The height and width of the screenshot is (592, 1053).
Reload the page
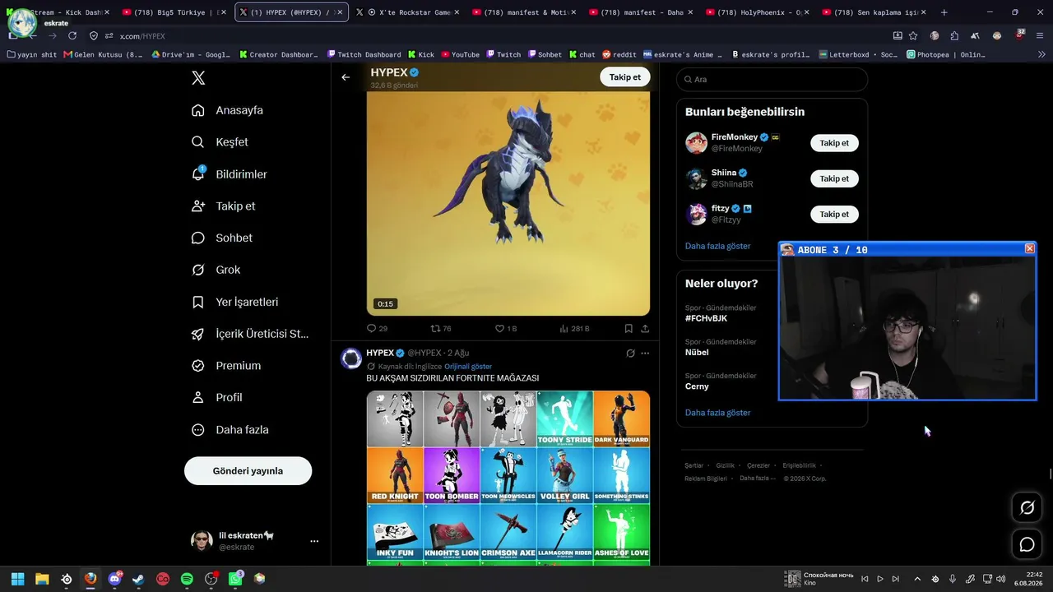click(72, 36)
